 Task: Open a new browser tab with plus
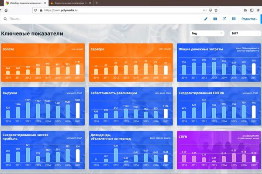[x=97, y=3]
